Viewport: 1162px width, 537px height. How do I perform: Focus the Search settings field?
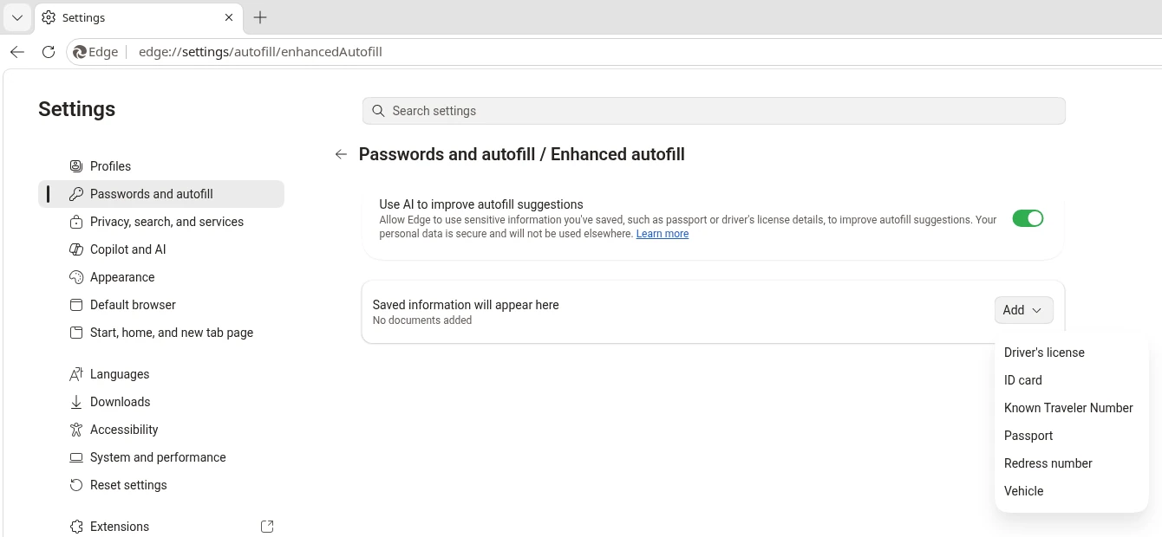[x=714, y=111]
